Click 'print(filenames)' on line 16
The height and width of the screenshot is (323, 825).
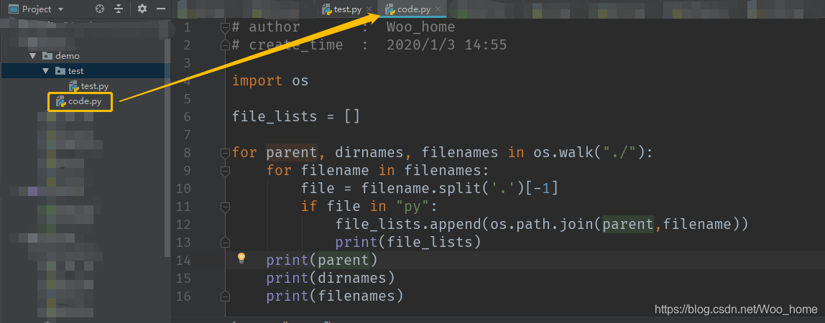pyautogui.click(x=335, y=296)
